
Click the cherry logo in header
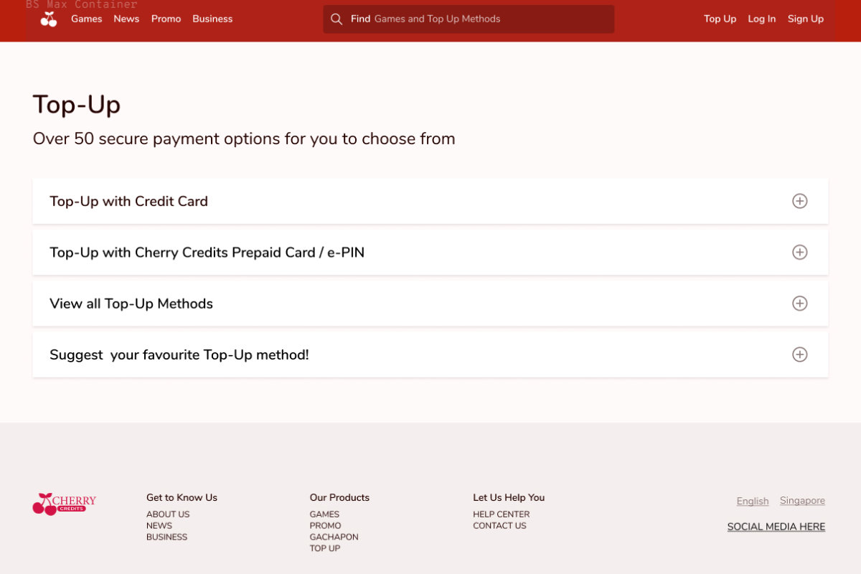49,19
